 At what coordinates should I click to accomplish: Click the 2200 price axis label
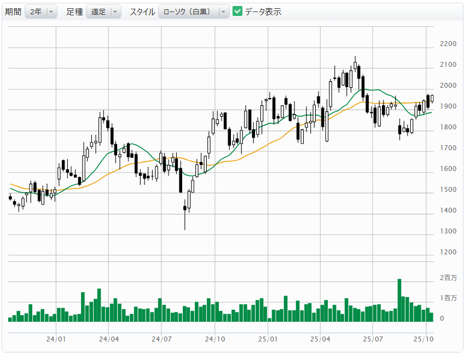(448, 44)
